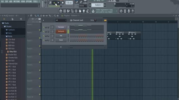Toggle the Simsynth channel select indicator

tap(68, 31)
